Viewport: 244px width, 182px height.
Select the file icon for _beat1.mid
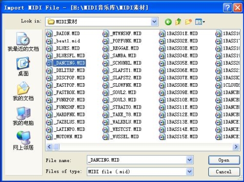point(49,41)
